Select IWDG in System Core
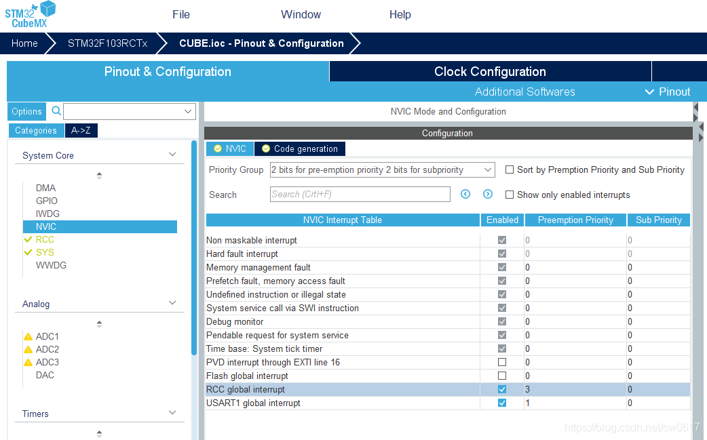This screenshot has width=707, height=440. (x=47, y=214)
